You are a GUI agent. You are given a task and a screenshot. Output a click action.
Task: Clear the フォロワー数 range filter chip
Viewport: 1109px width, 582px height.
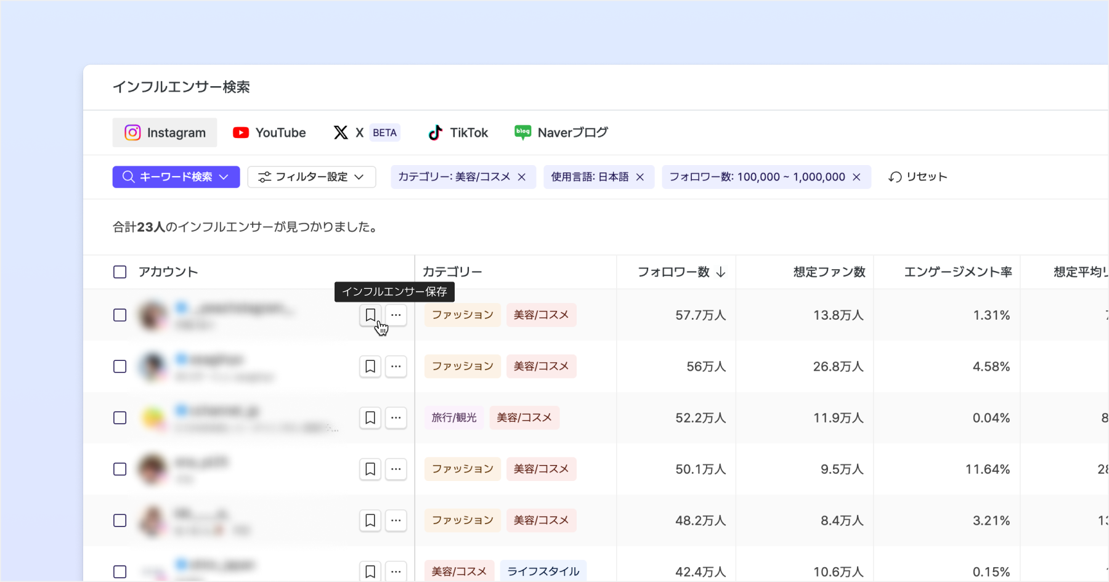tap(856, 177)
